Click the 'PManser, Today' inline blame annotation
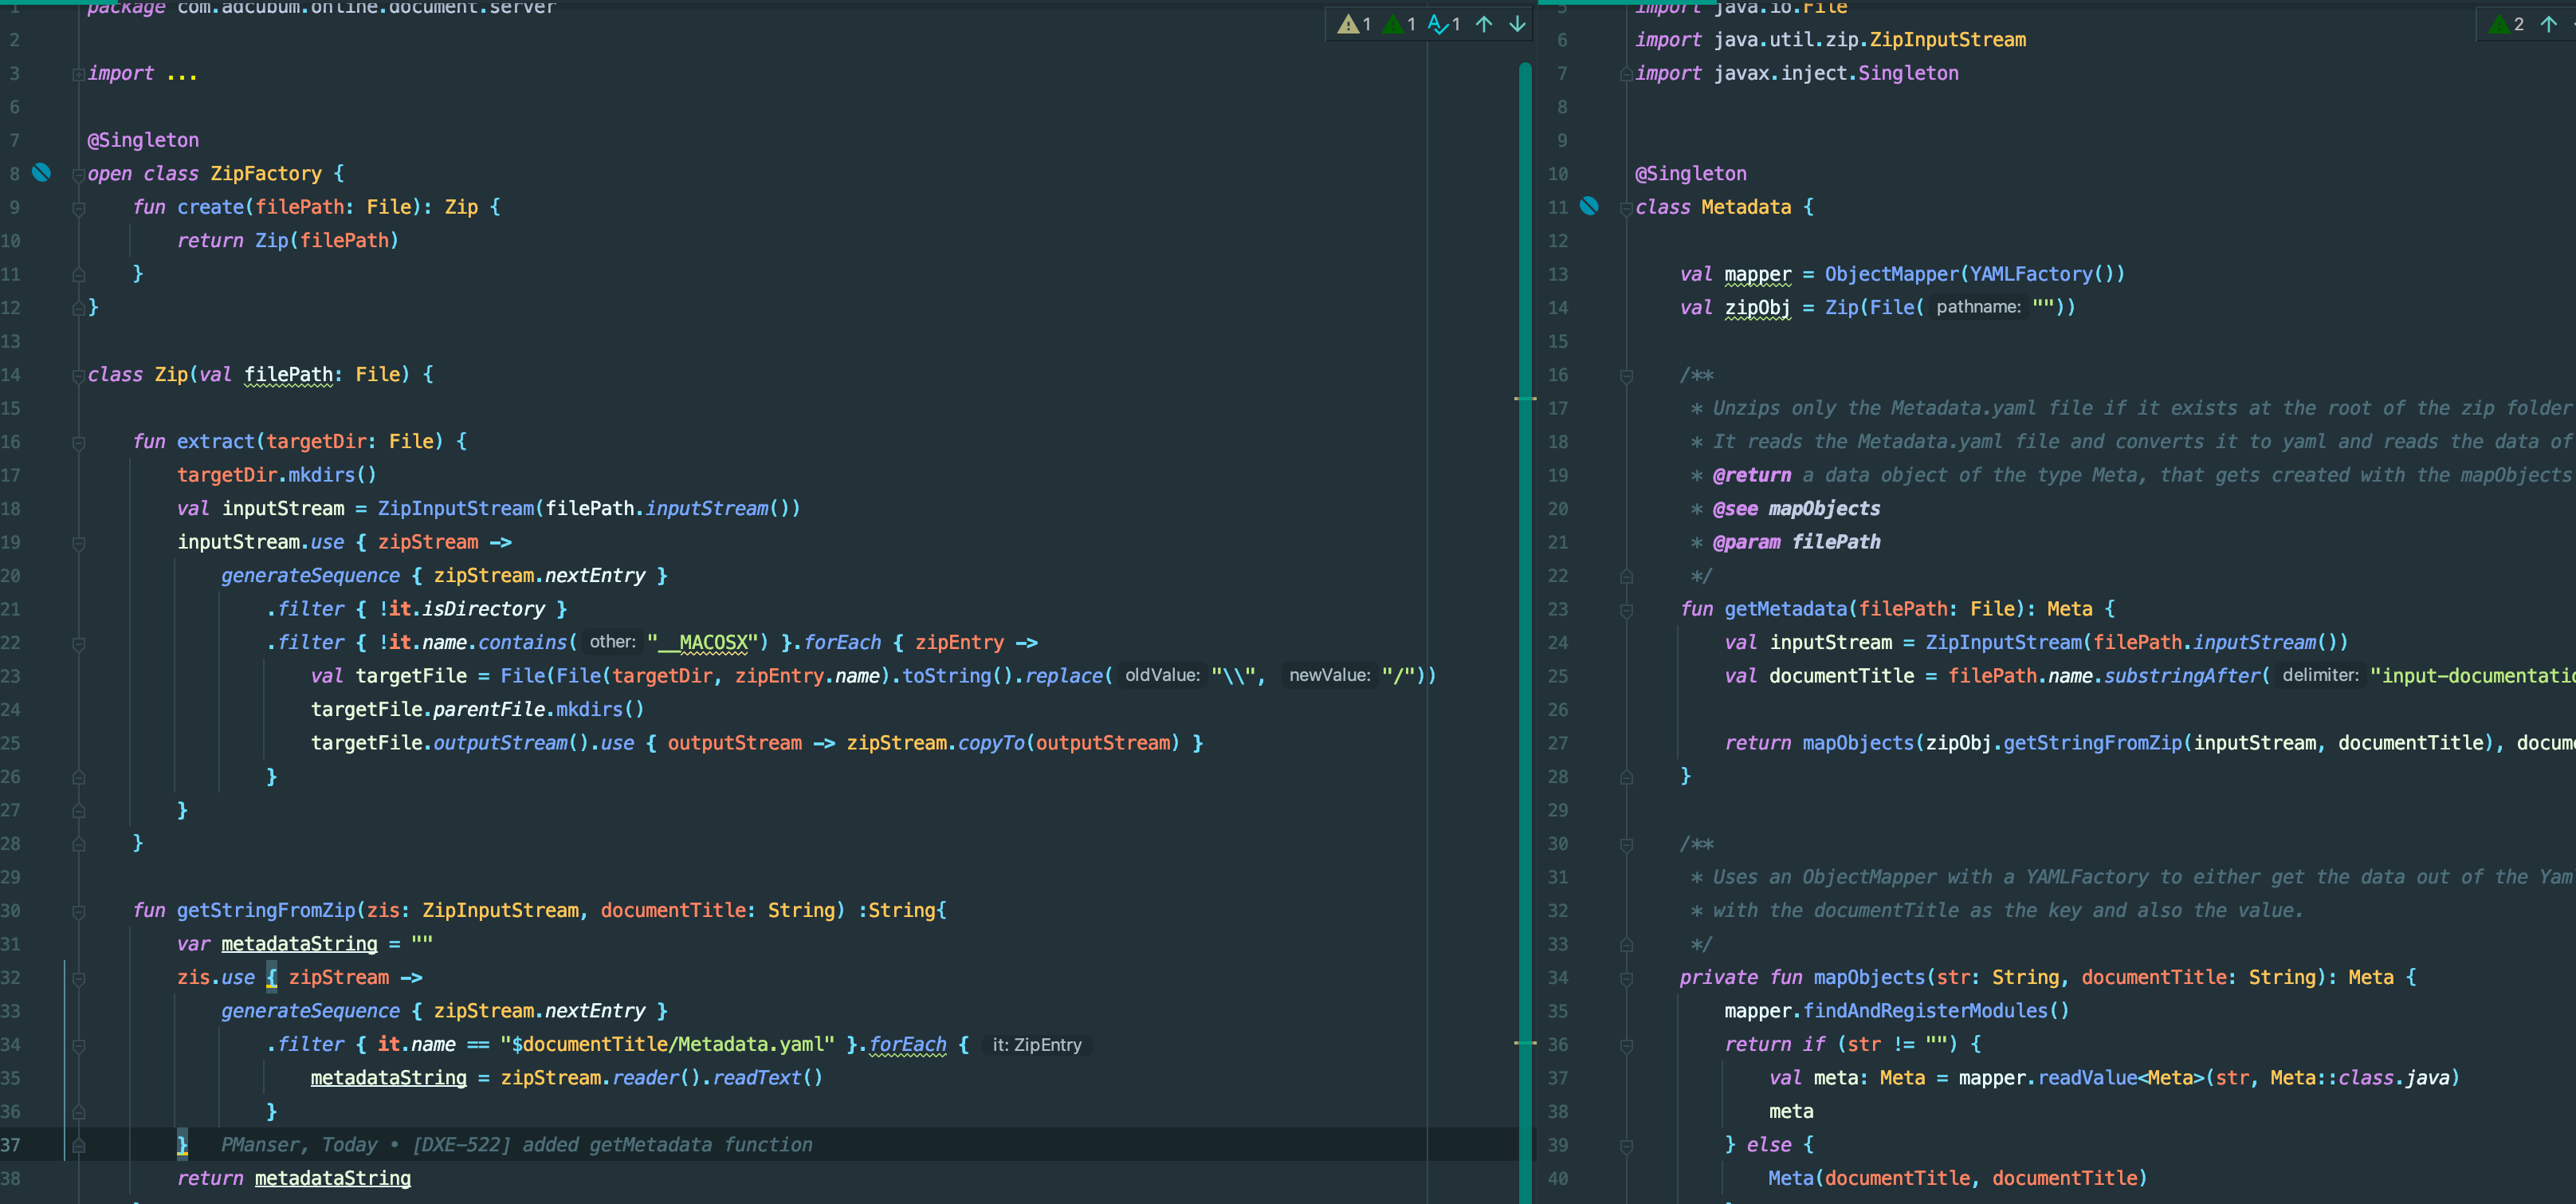Screen dimensions: 2576x1204 coord(299,1145)
